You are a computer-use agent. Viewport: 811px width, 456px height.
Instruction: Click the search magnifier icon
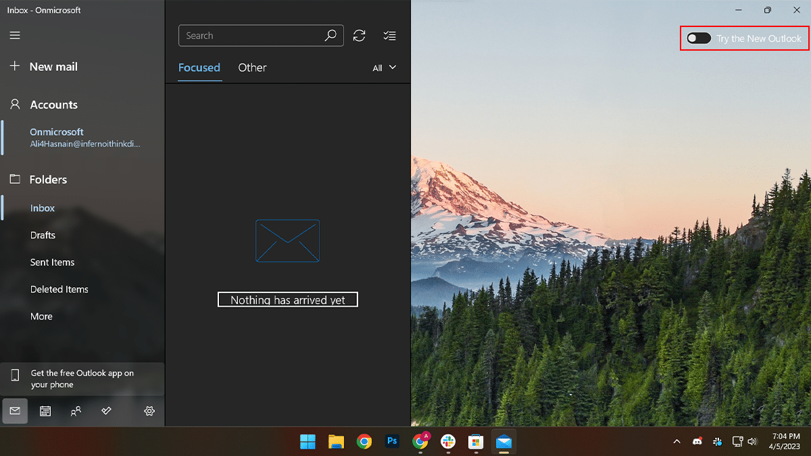(330, 36)
